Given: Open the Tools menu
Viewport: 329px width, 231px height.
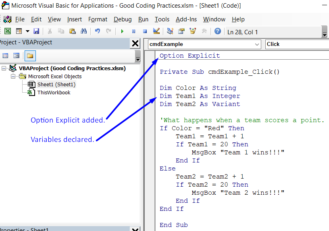Looking at the screenshot, I should tap(162, 19).
